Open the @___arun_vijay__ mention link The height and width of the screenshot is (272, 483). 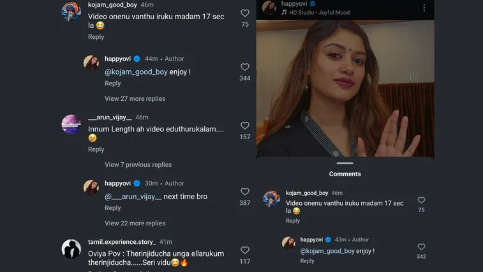point(133,197)
